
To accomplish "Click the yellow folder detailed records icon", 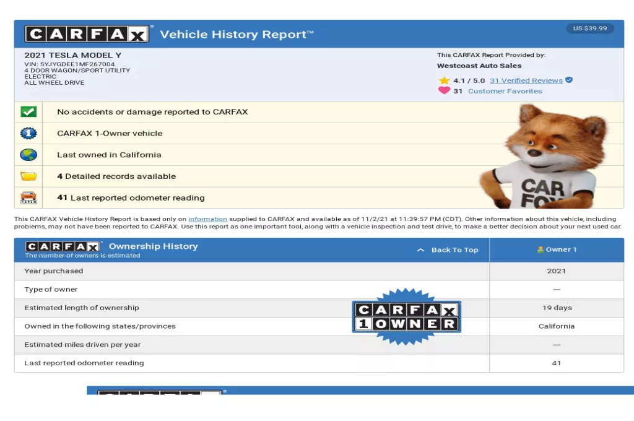I will pos(28,176).
